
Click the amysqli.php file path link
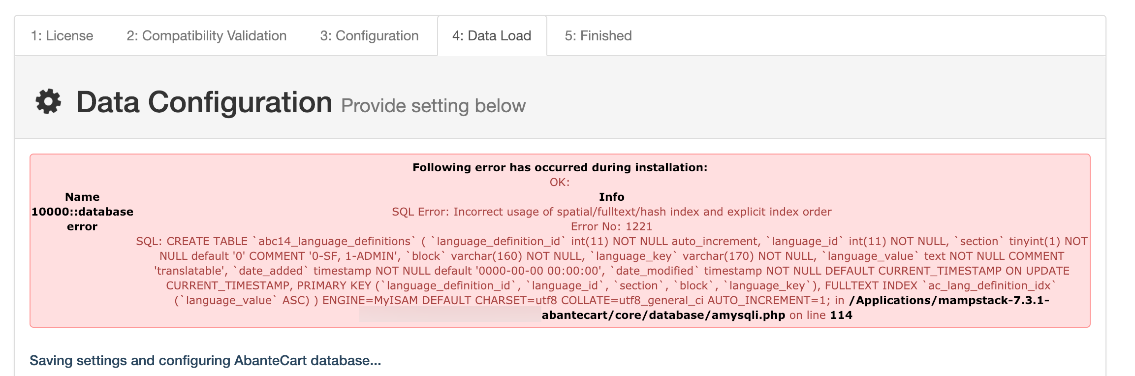tap(663, 315)
